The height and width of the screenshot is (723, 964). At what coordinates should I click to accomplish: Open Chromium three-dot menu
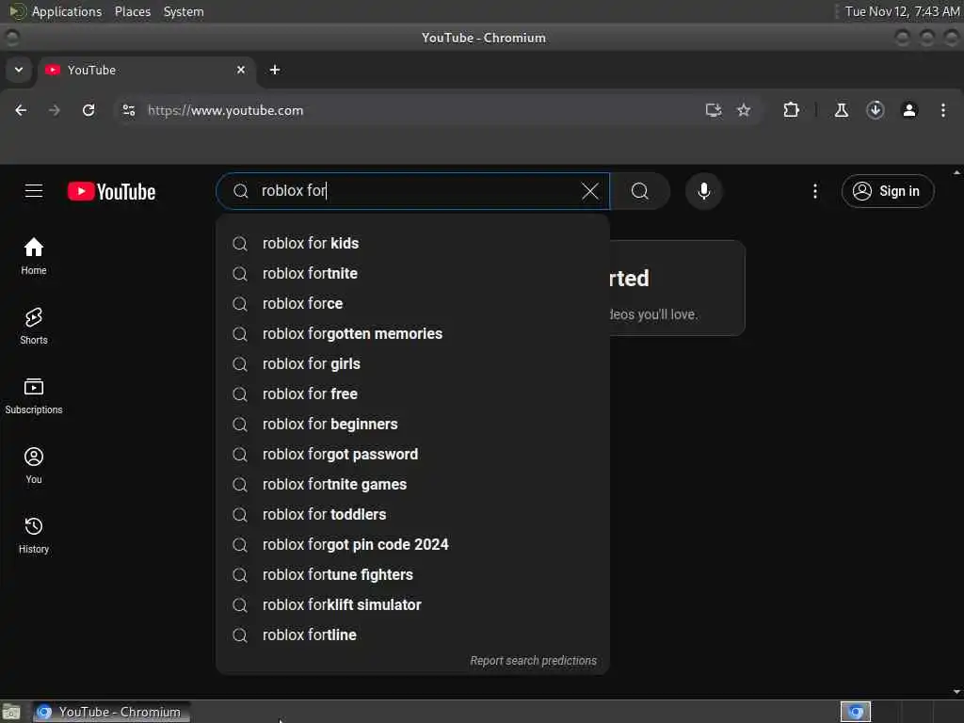tap(943, 110)
